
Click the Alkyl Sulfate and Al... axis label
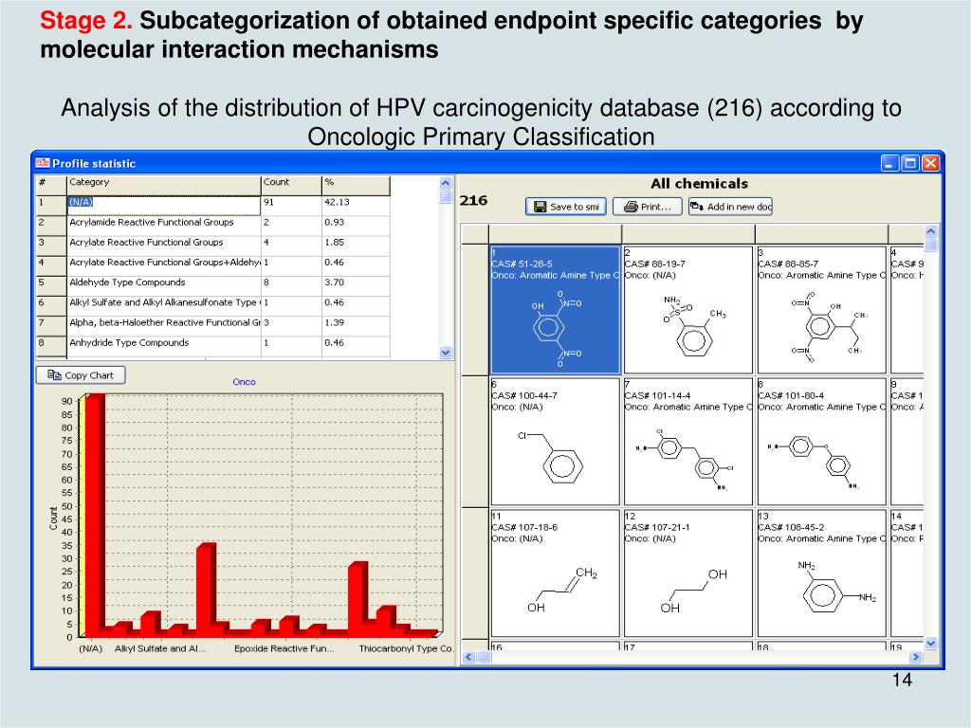[x=159, y=648]
